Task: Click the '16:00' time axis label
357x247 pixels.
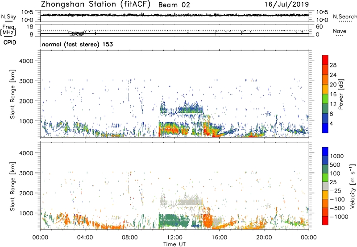Action: [x=219, y=238]
